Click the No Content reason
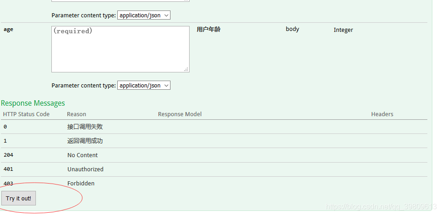 coord(82,155)
